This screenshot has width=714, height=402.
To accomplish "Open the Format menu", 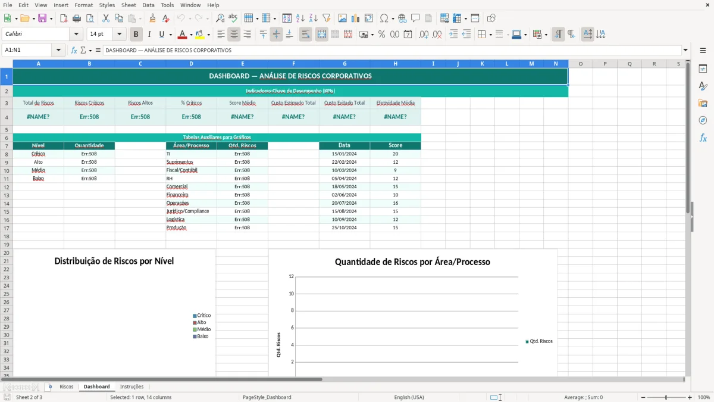I will tap(83, 5).
